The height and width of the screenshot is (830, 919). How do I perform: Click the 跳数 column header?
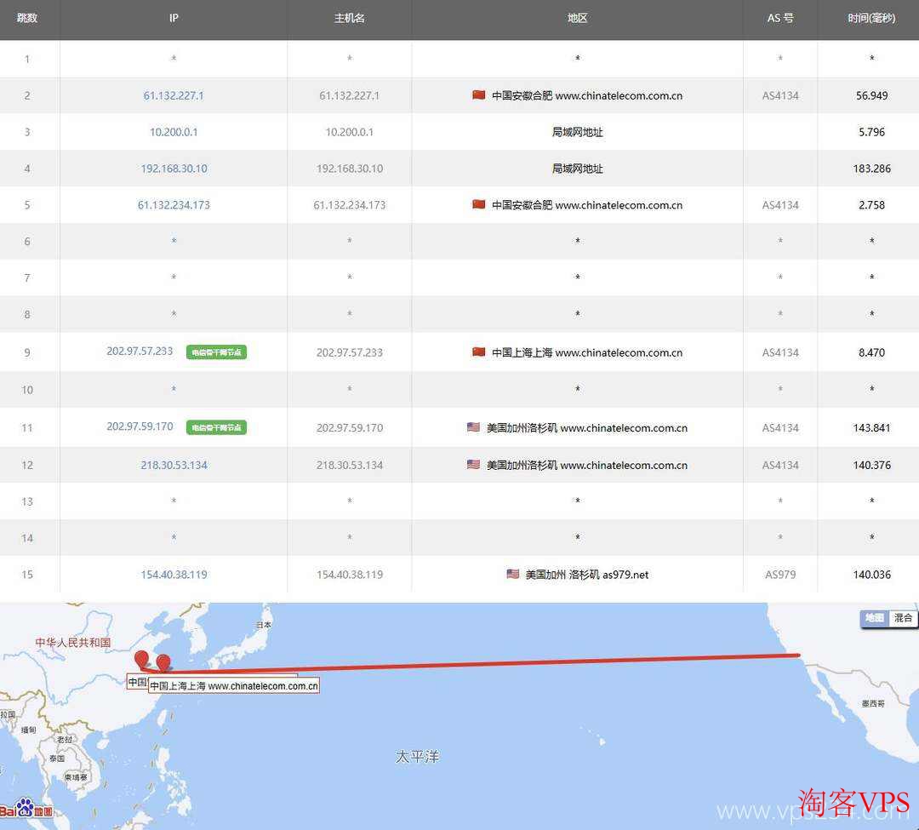point(27,18)
